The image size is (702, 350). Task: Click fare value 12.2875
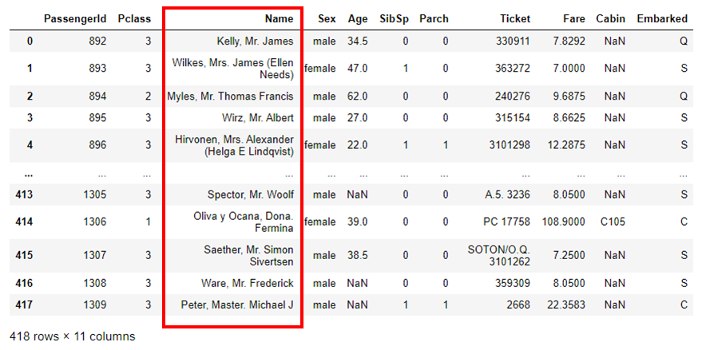[566, 145]
